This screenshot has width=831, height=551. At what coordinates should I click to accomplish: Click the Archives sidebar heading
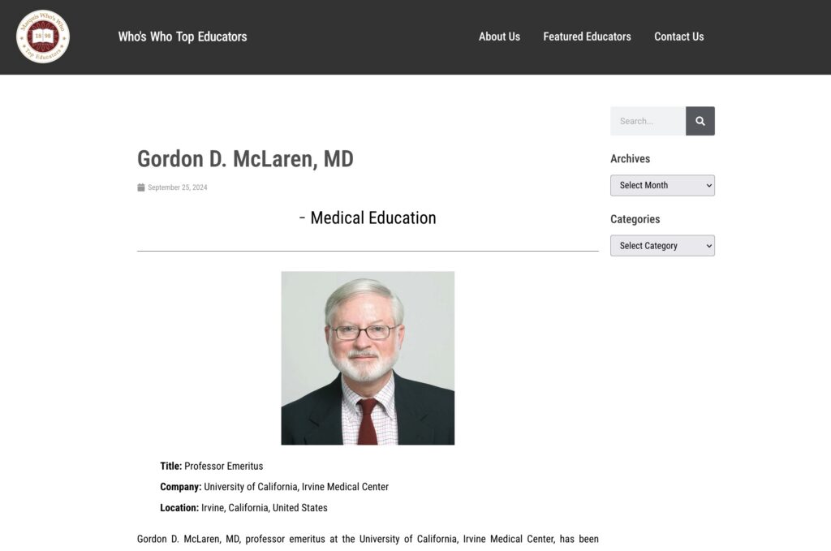[x=630, y=159]
